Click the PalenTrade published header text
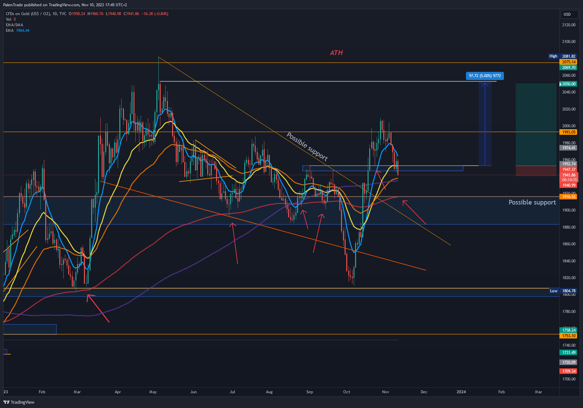 point(65,5)
